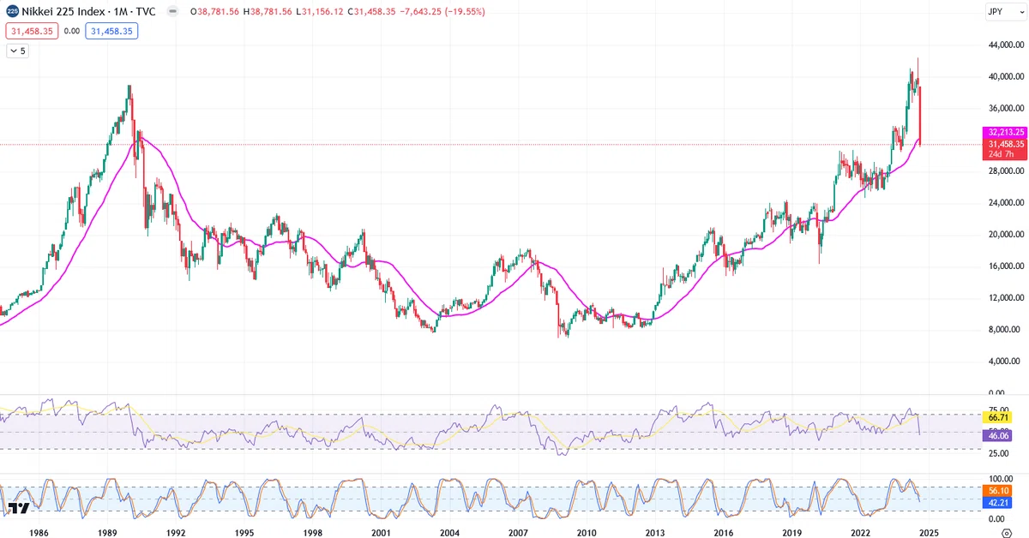
Task: Click the 2007 label on time axis
Action: coord(517,532)
